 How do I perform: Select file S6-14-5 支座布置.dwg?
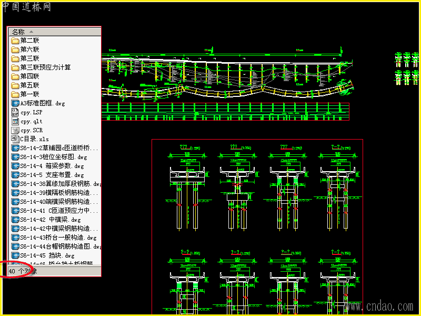point(48,175)
